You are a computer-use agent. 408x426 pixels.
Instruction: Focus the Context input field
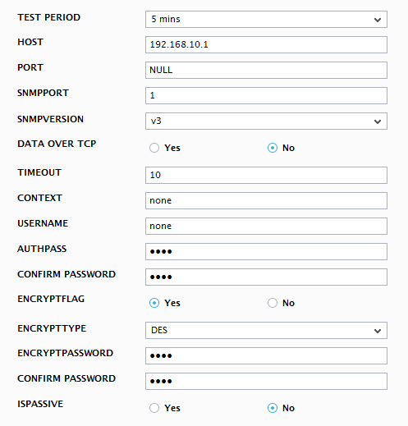(266, 200)
